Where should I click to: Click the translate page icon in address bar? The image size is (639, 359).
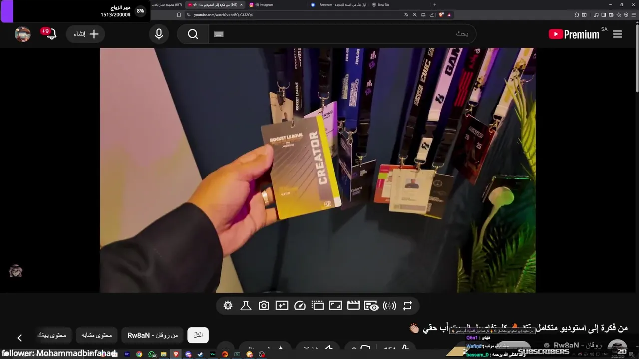point(406,15)
